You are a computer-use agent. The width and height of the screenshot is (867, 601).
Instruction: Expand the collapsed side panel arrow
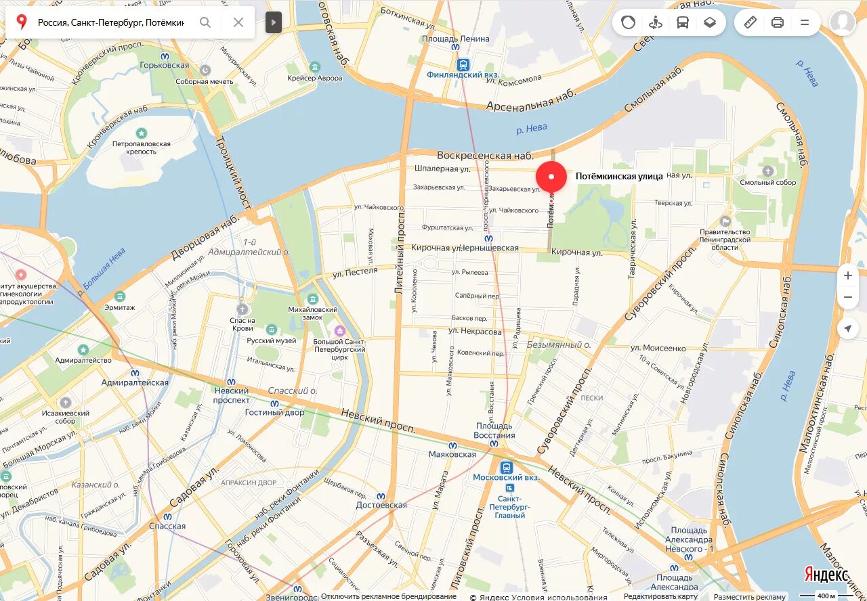(x=273, y=22)
